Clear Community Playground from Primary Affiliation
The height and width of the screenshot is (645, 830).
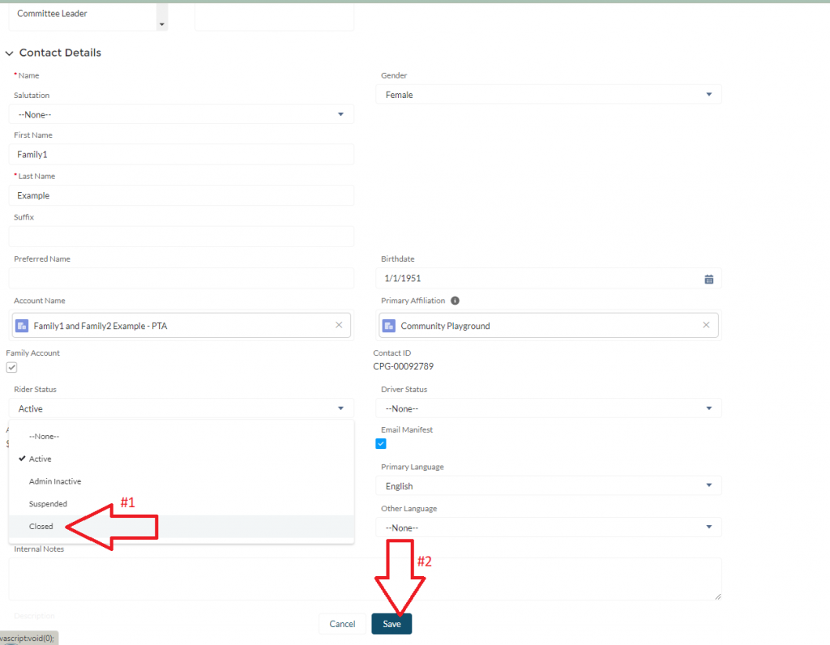tap(706, 326)
